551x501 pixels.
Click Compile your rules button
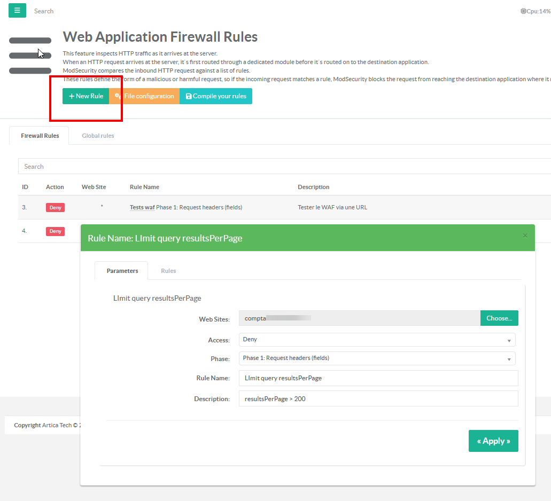[x=216, y=96]
